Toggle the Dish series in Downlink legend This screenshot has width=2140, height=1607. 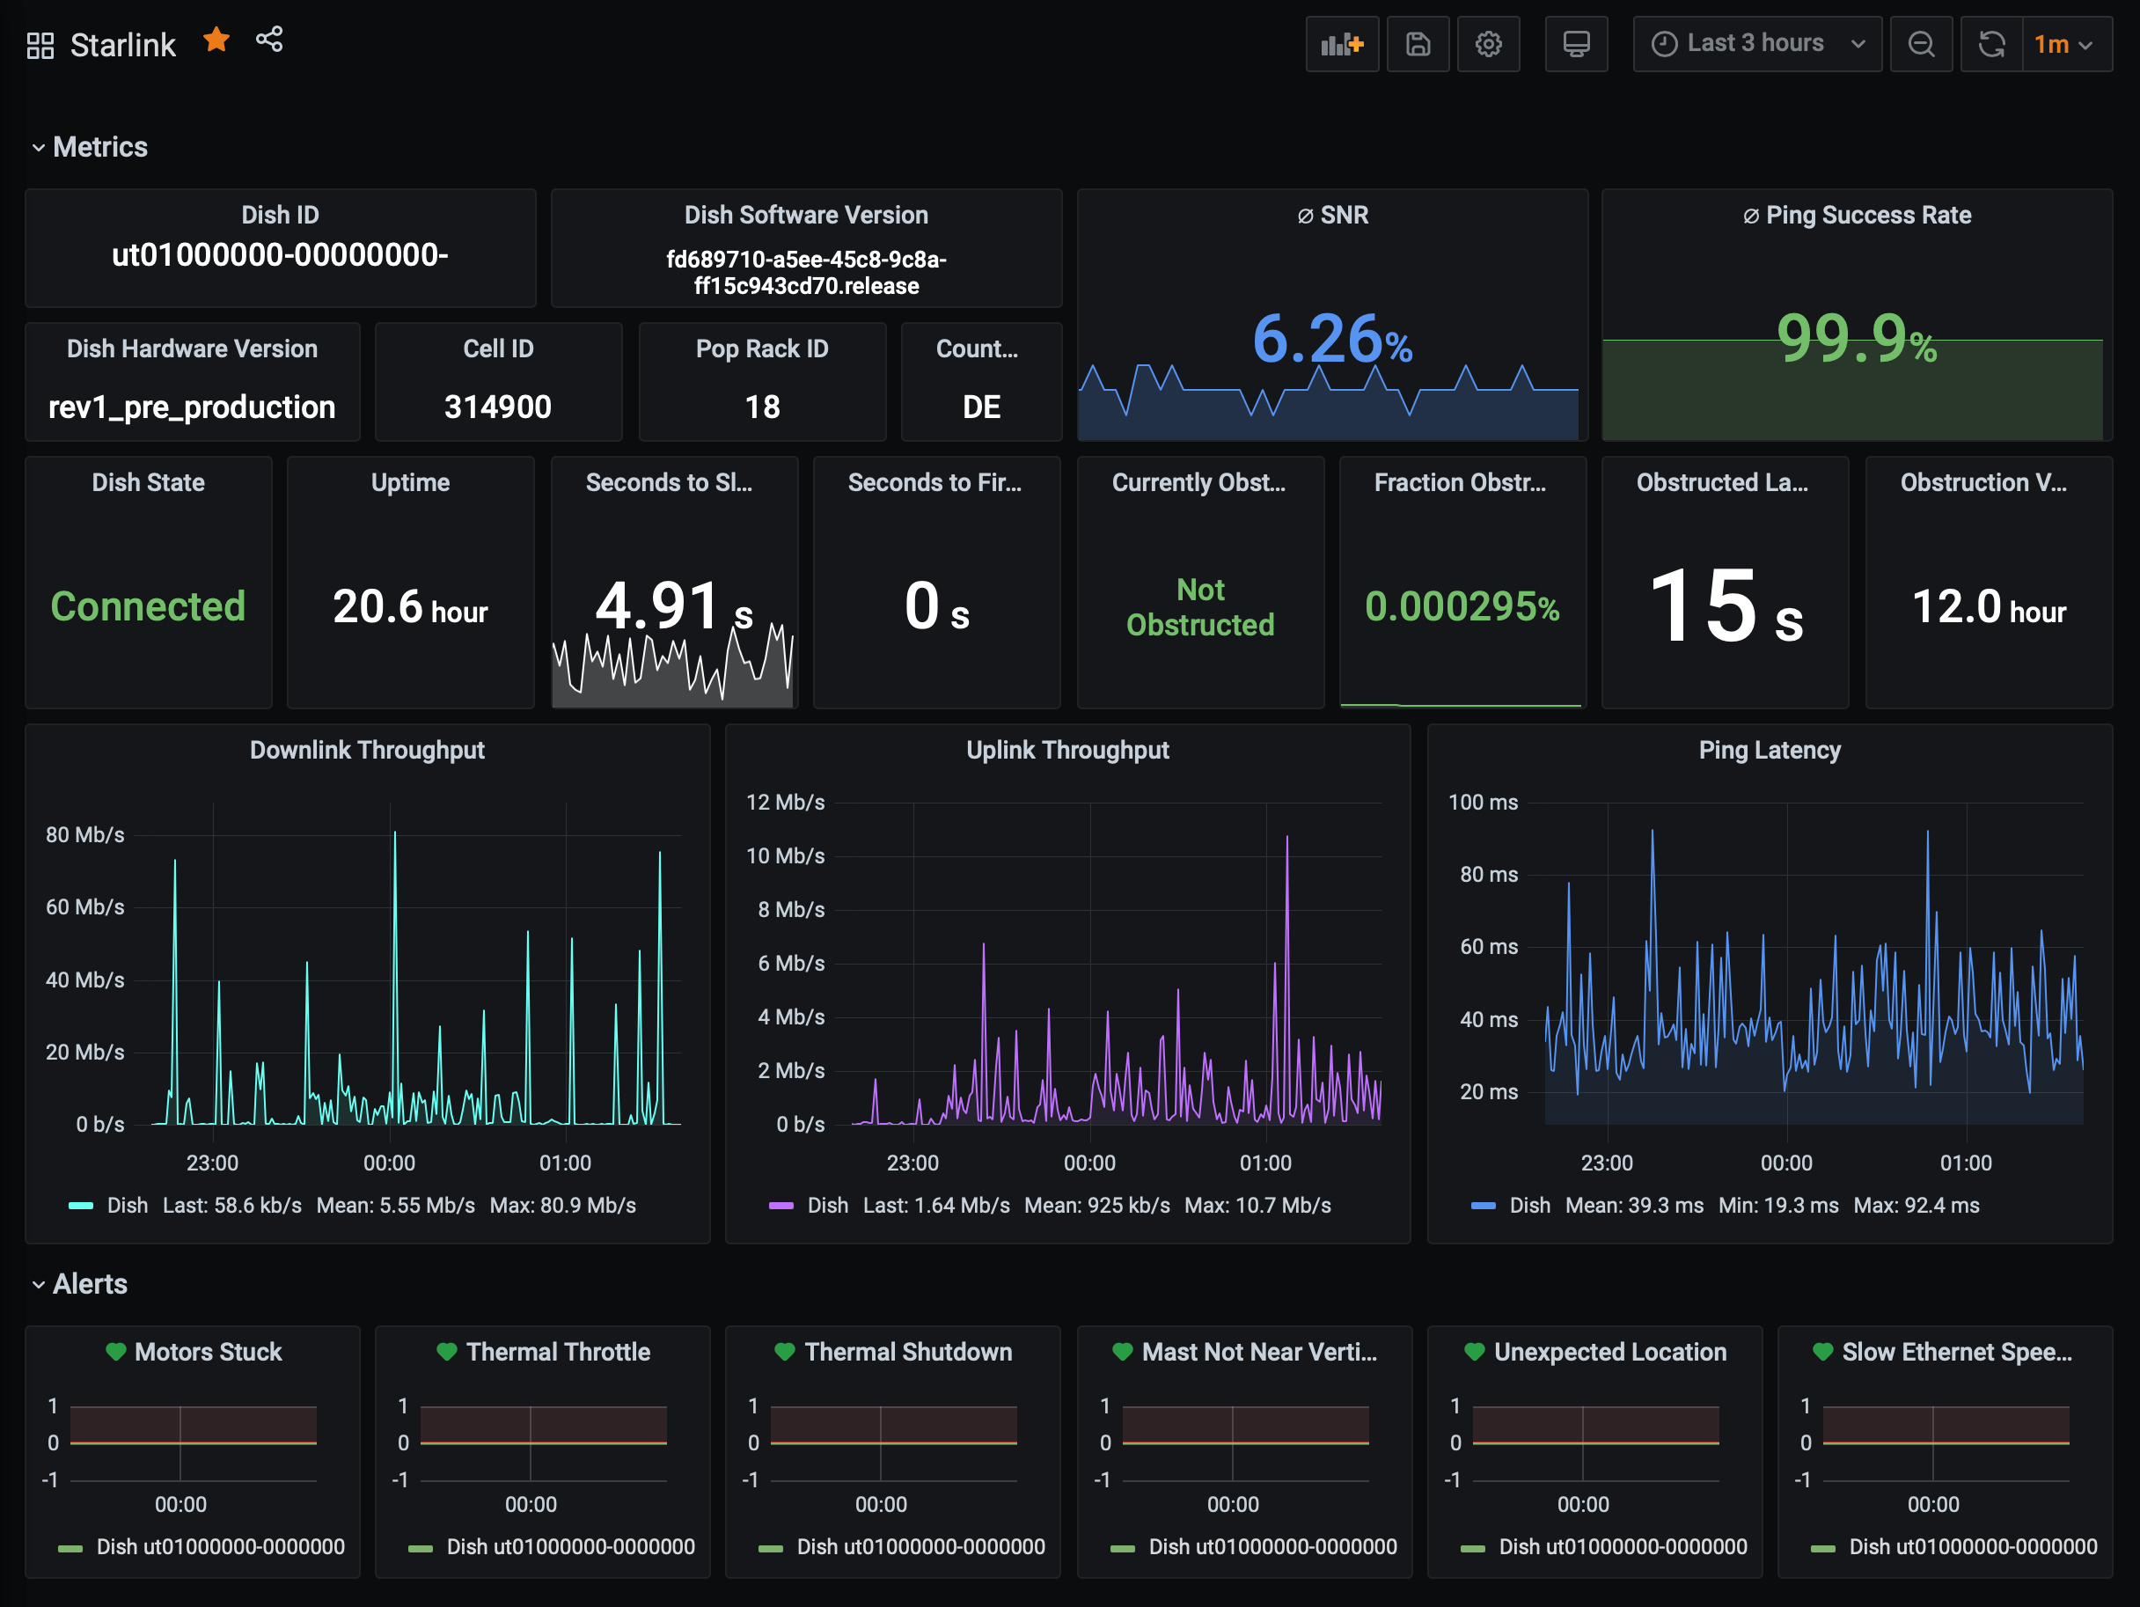click(127, 1206)
